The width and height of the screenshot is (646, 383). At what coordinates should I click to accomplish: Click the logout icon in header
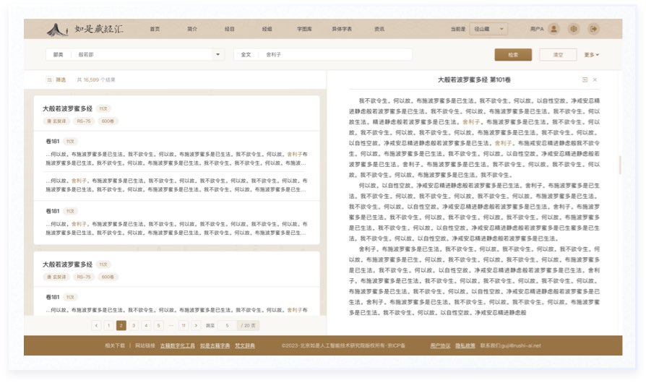pos(593,29)
